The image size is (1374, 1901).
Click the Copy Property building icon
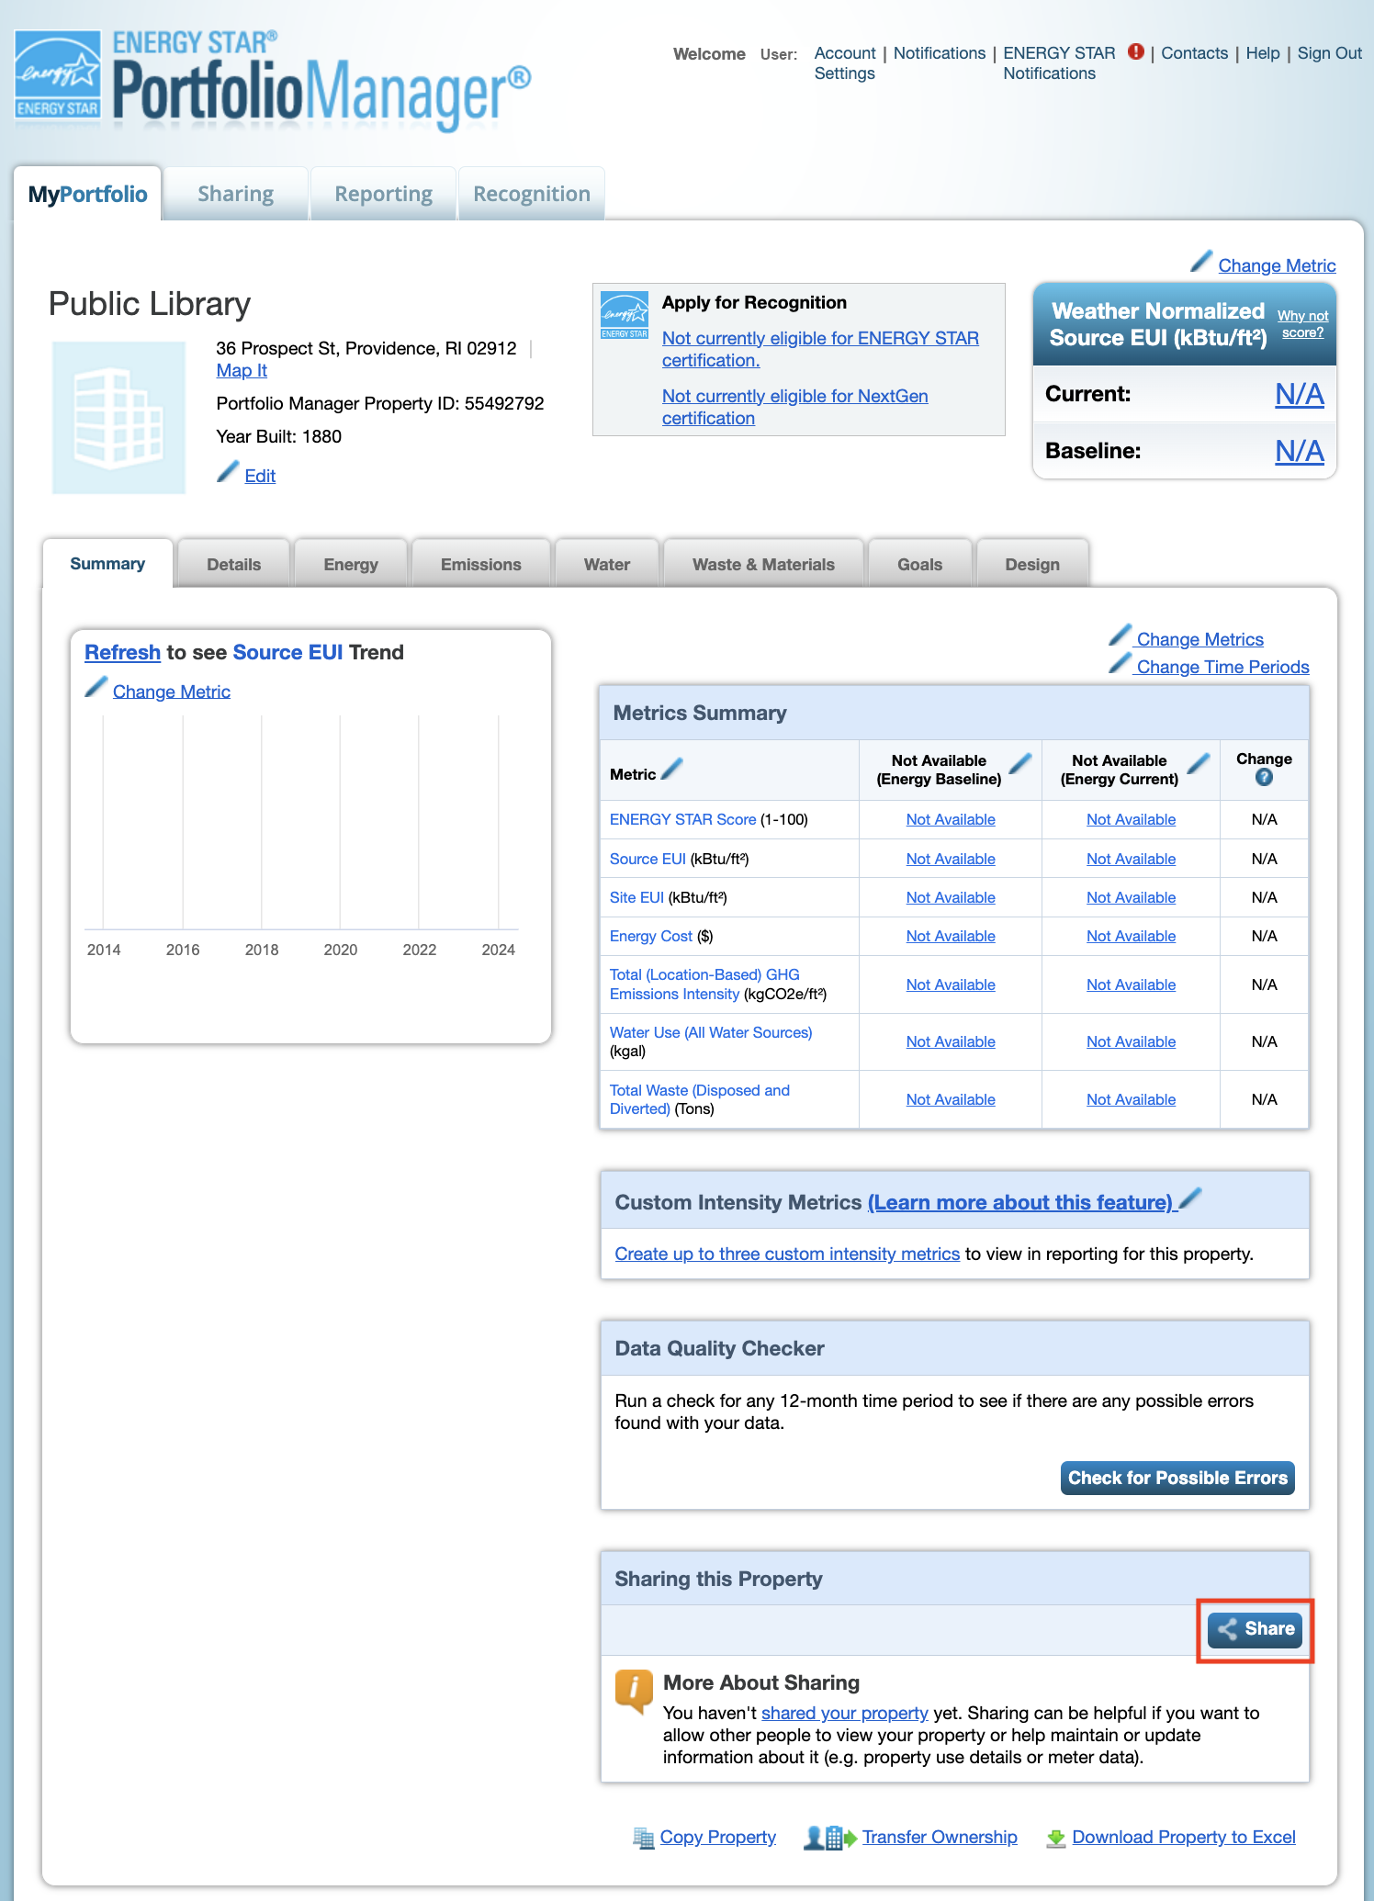644,1838
